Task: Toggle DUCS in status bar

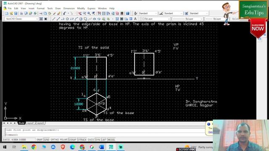Action: point(91,140)
